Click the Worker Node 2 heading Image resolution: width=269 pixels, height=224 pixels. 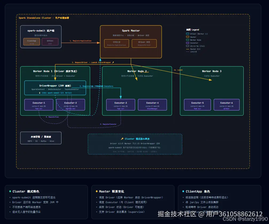[137, 71]
